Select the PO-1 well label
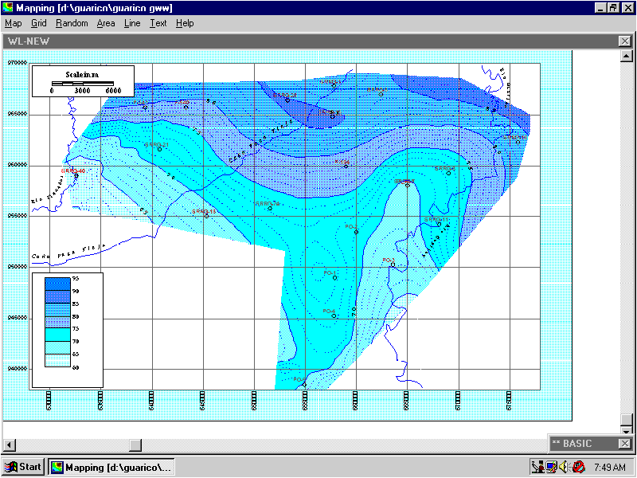The height and width of the screenshot is (478, 637). pyautogui.click(x=330, y=272)
